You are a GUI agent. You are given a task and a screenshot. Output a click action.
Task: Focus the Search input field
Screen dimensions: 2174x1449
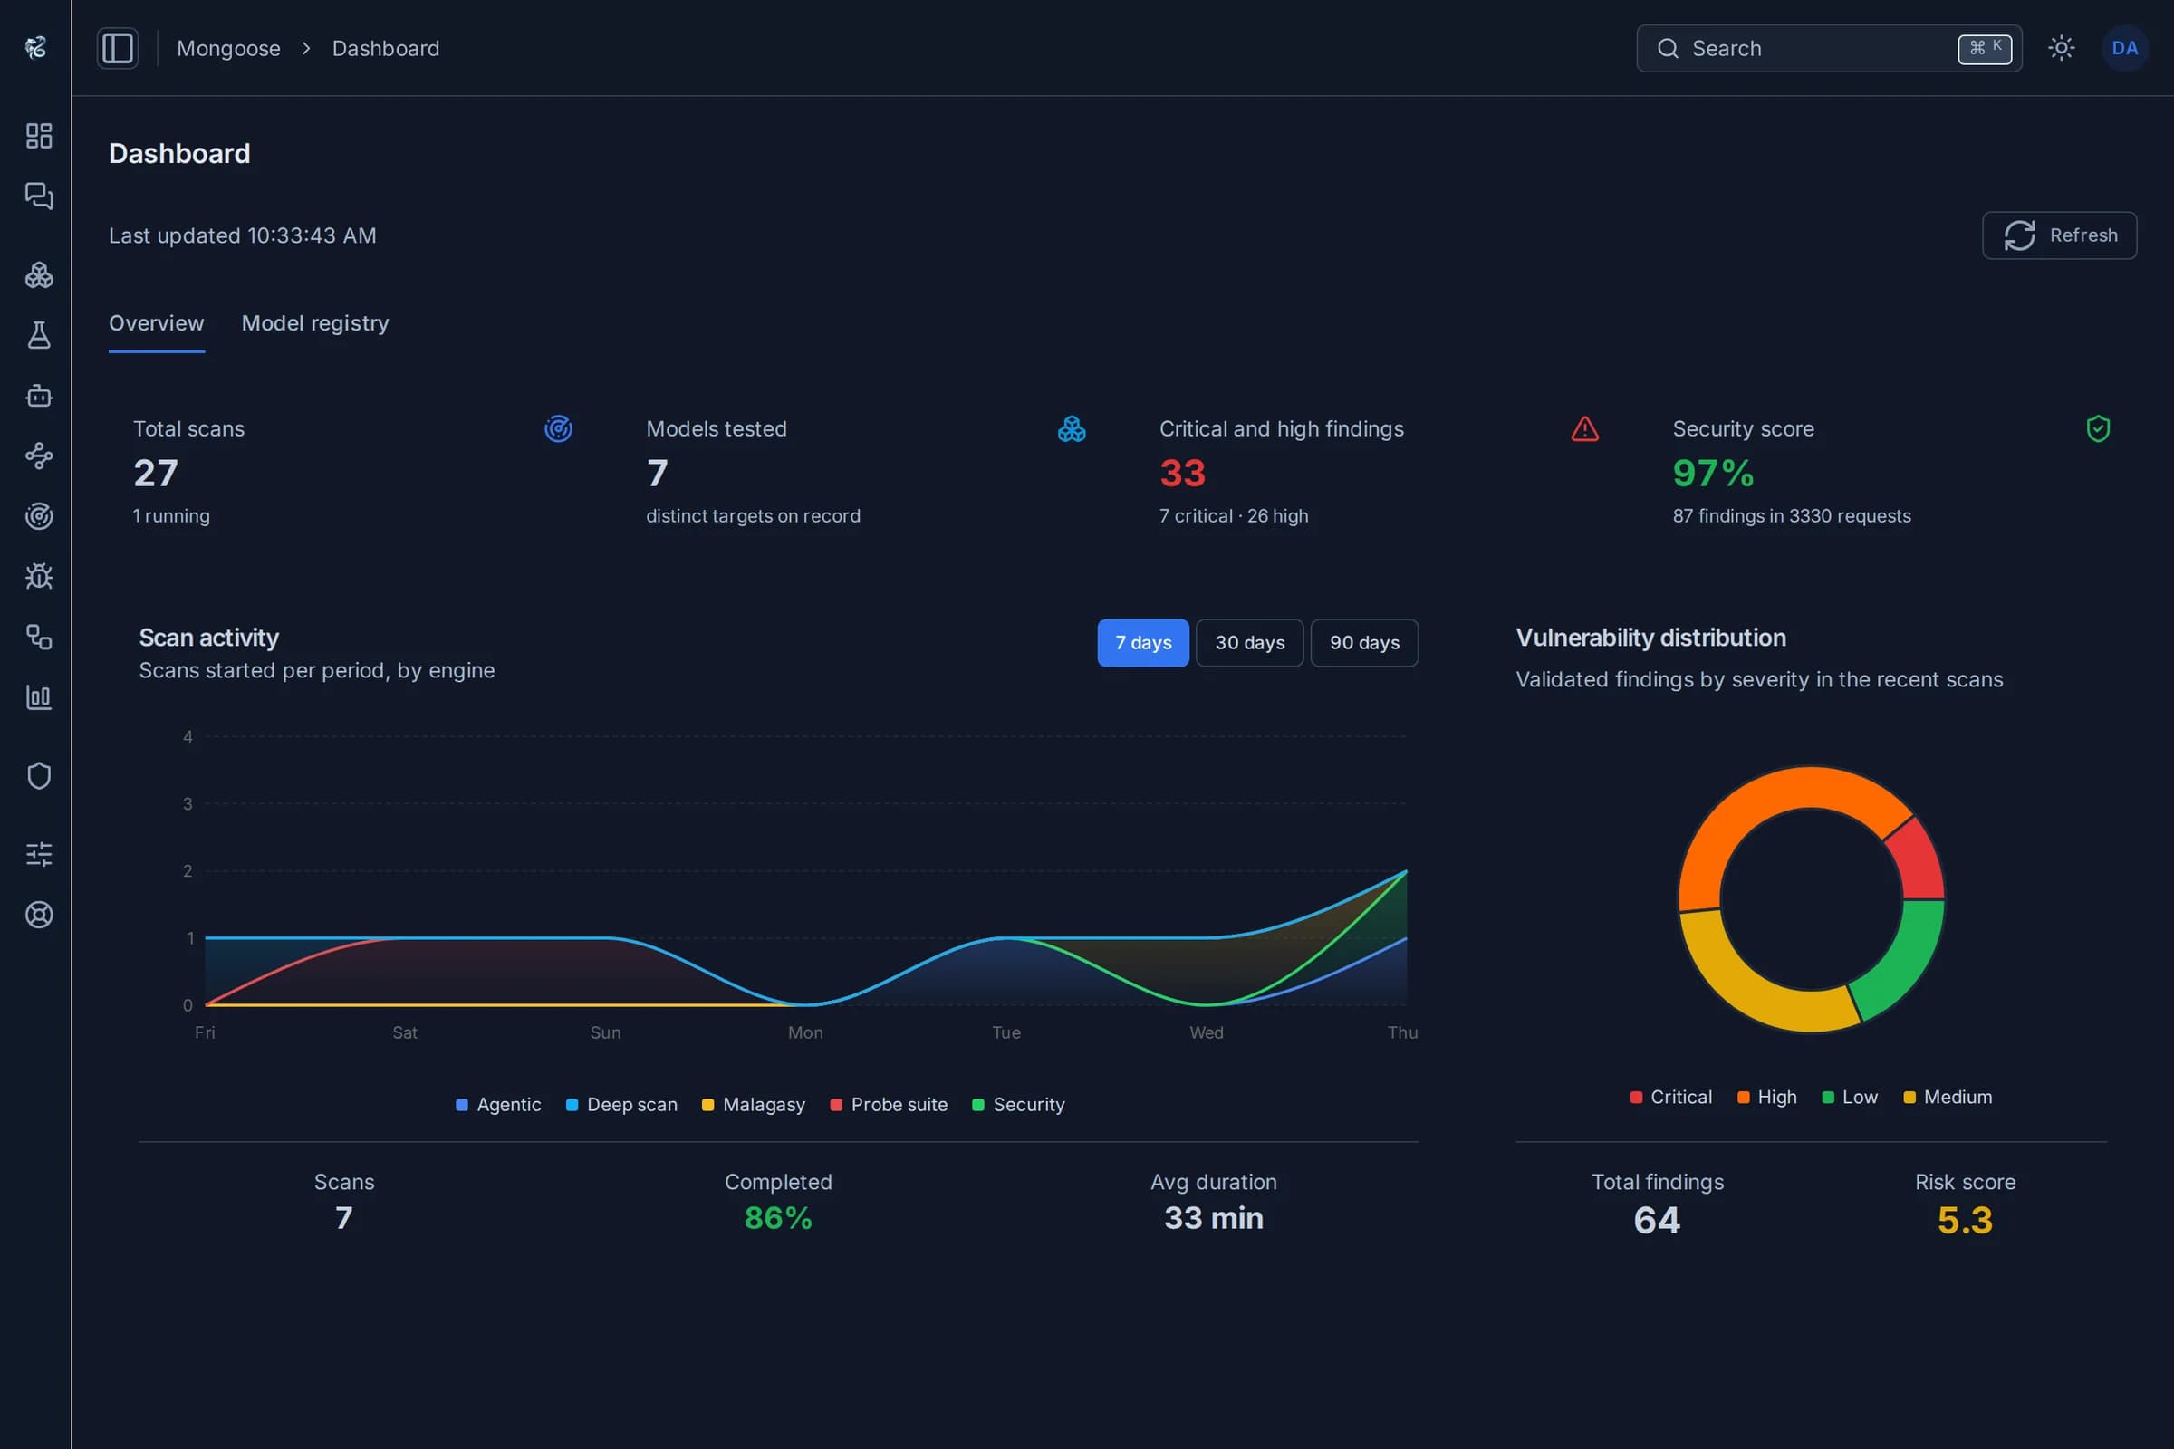click(x=1828, y=48)
